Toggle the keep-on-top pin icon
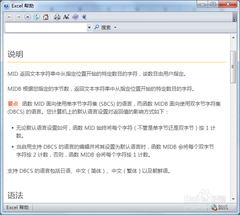Screen dimensions: 240x215 tap(84, 17)
